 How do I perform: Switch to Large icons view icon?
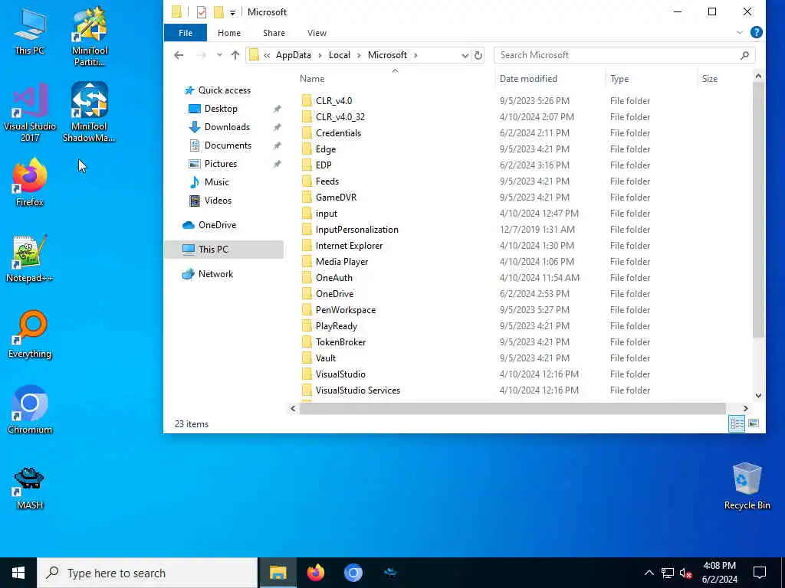click(754, 423)
